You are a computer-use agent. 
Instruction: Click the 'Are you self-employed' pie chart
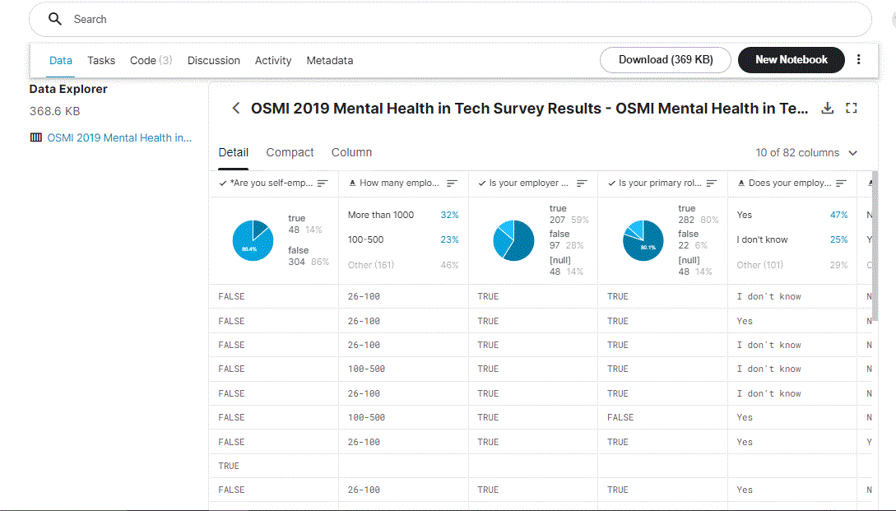(x=253, y=240)
